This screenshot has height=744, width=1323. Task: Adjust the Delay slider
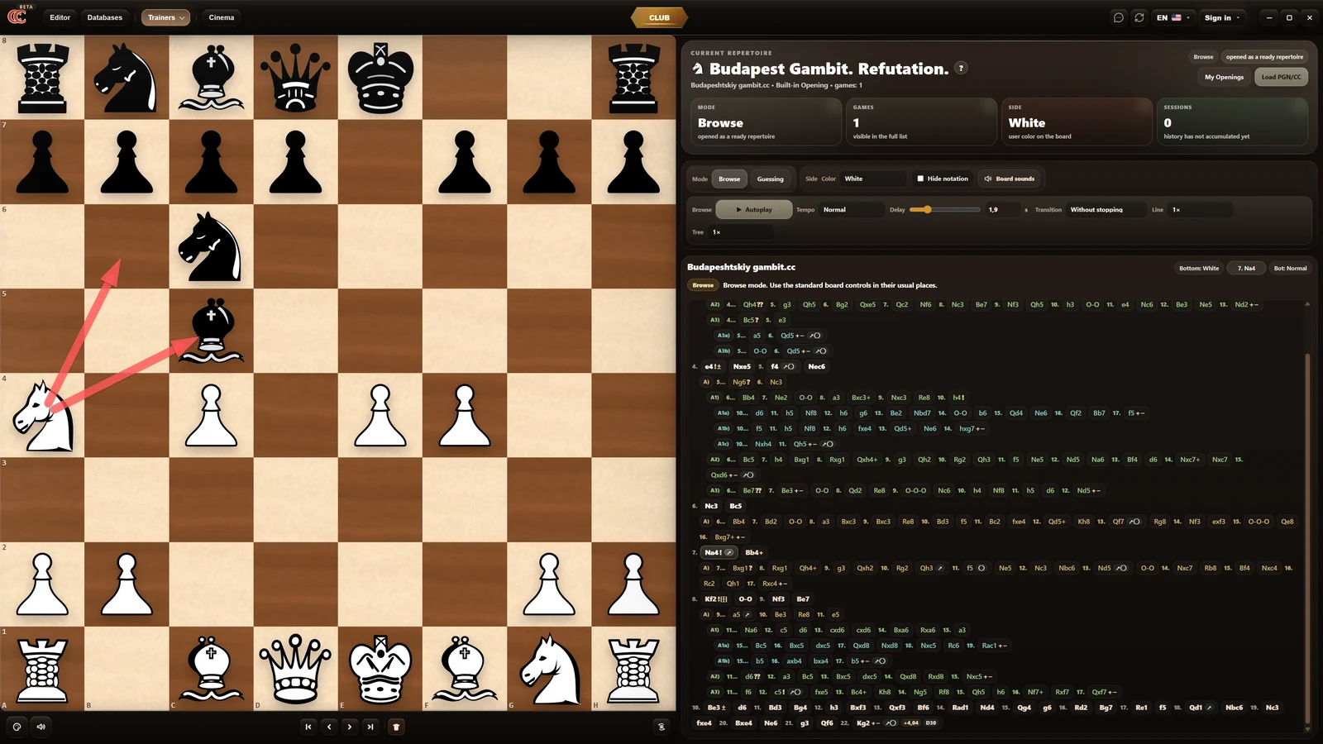944,210
